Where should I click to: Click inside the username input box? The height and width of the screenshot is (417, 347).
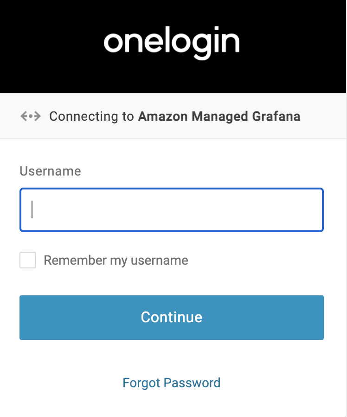pos(172,209)
